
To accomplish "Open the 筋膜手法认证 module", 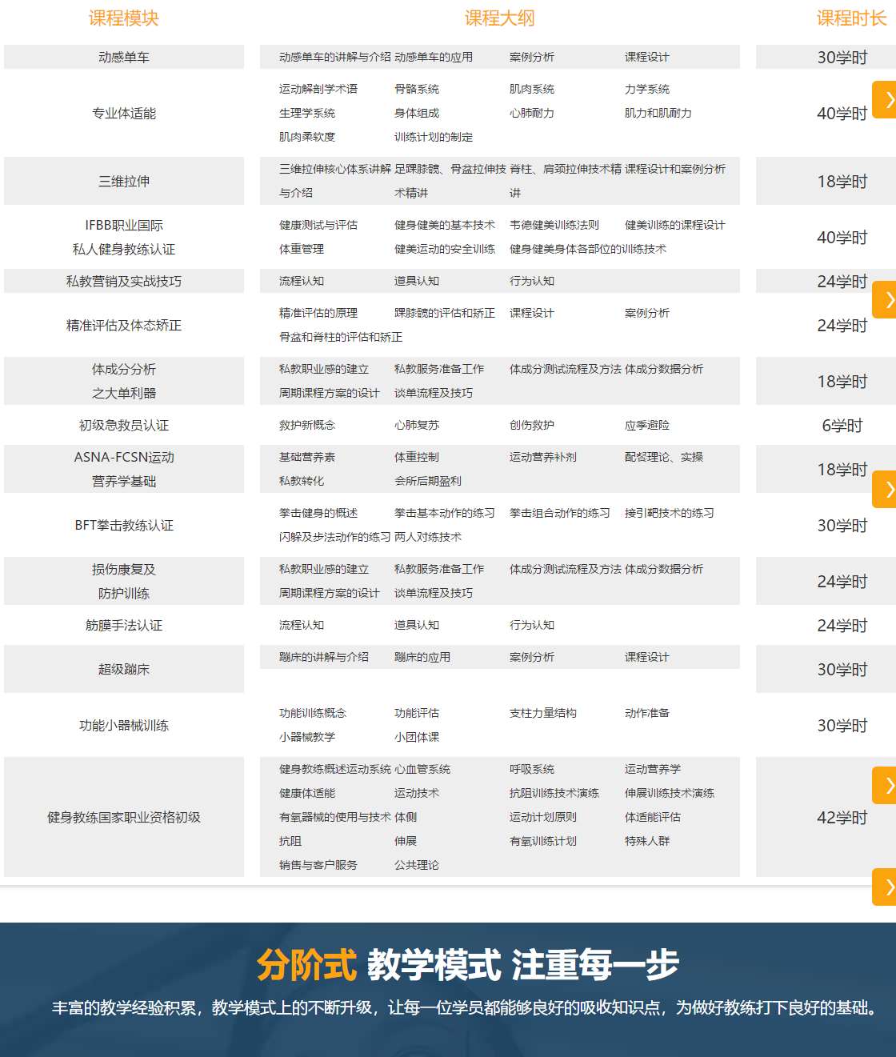I will click(x=123, y=626).
